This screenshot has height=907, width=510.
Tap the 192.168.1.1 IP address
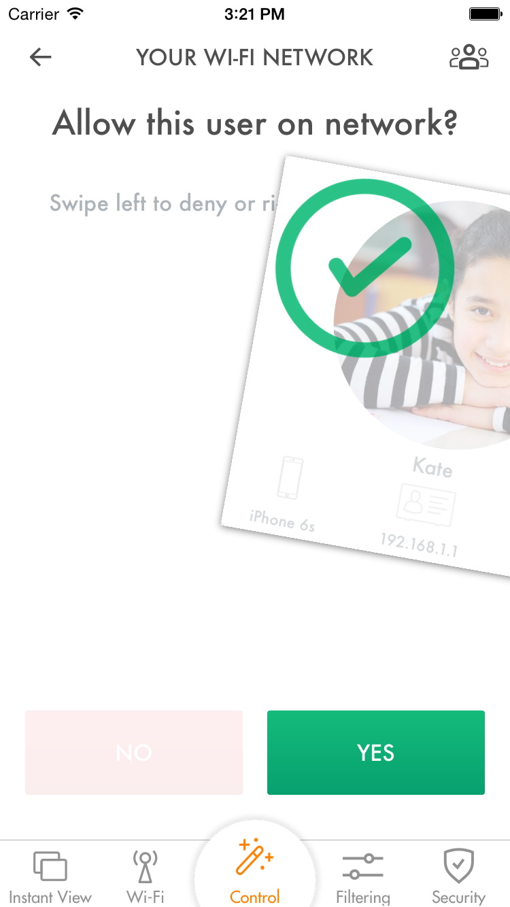coord(419,544)
